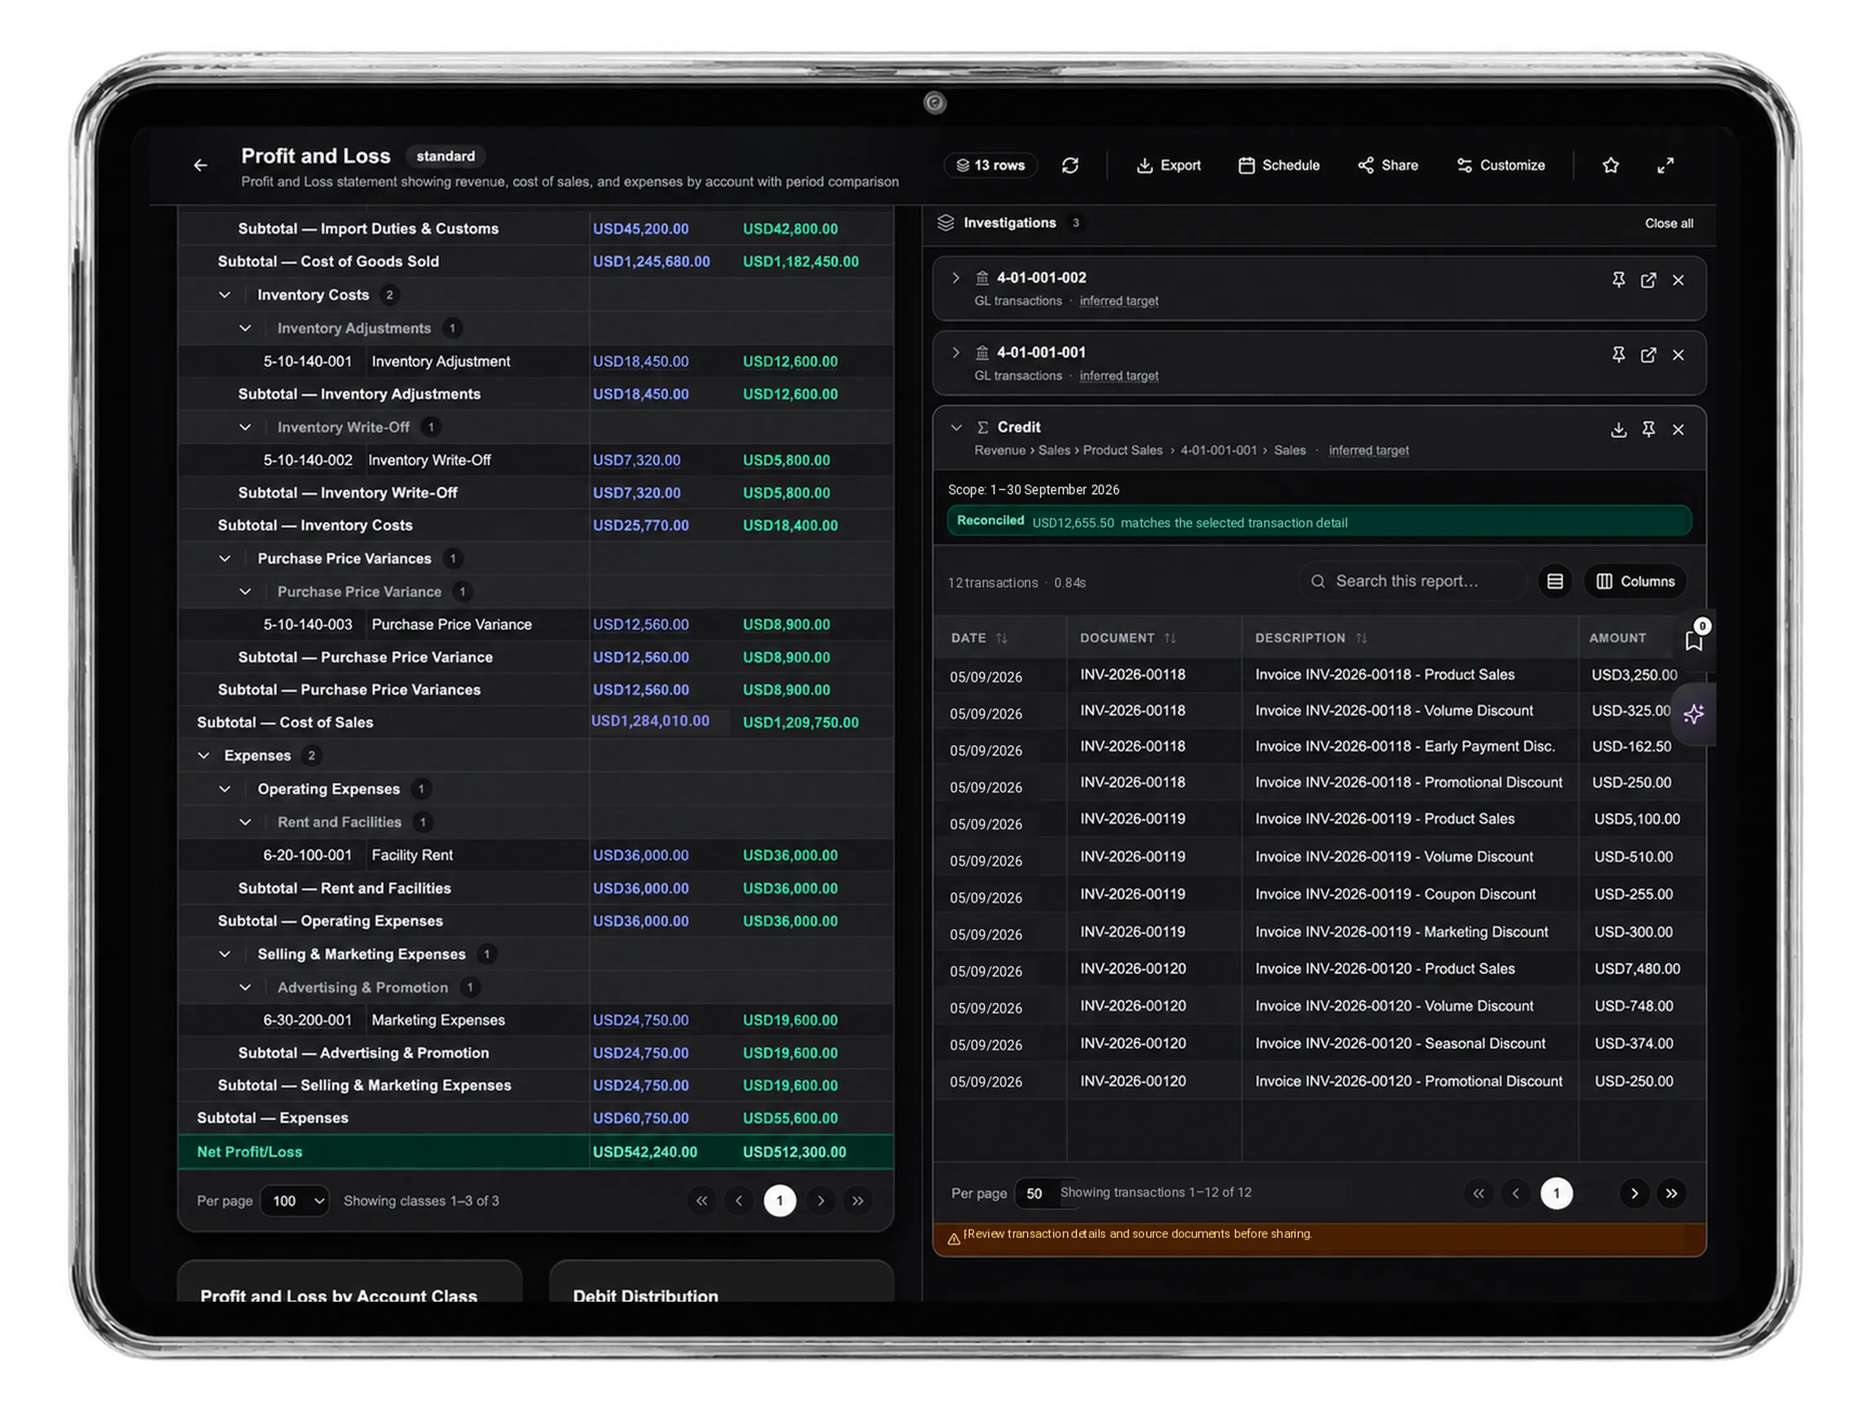This screenshot has height=1401, width=1868.
Task: Go to next page of transactions
Action: tap(1634, 1193)
